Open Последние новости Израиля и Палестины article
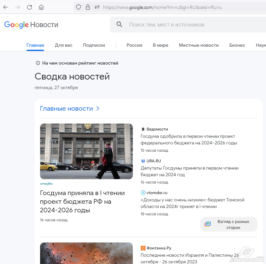 [190, 258]
